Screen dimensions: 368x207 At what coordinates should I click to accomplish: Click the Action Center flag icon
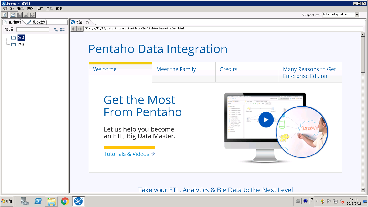tap(329, 201)
